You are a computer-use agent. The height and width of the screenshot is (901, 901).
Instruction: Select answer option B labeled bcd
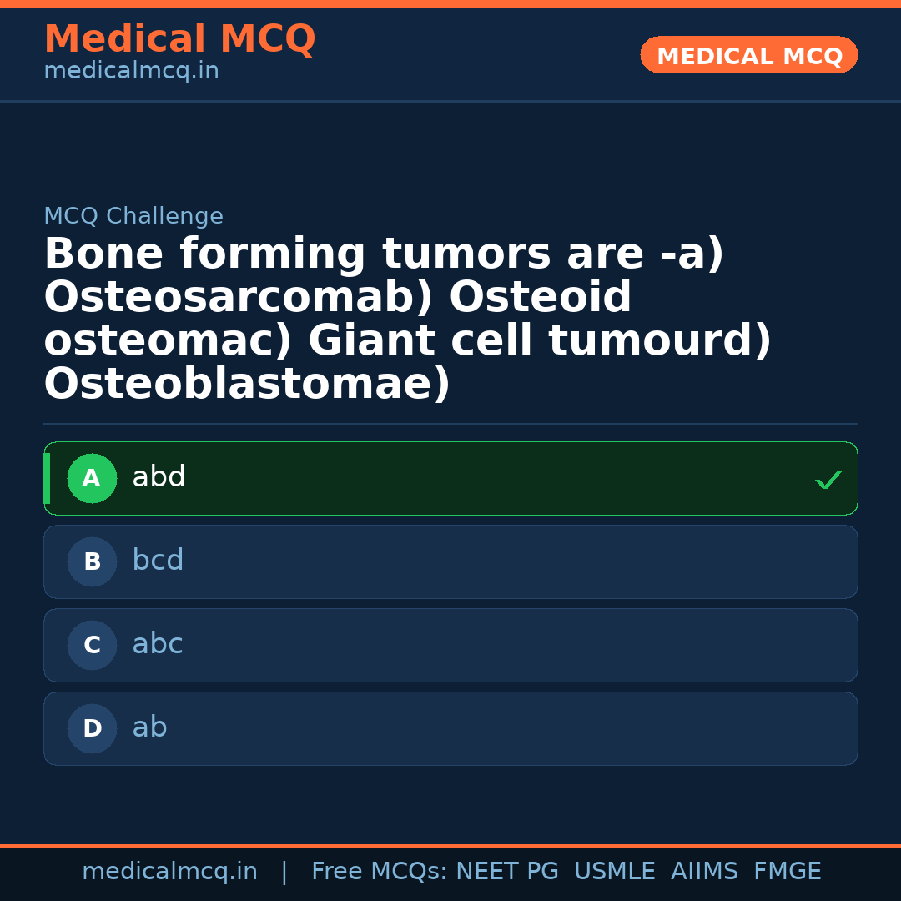pyautogui.click(x=450, y=561)
